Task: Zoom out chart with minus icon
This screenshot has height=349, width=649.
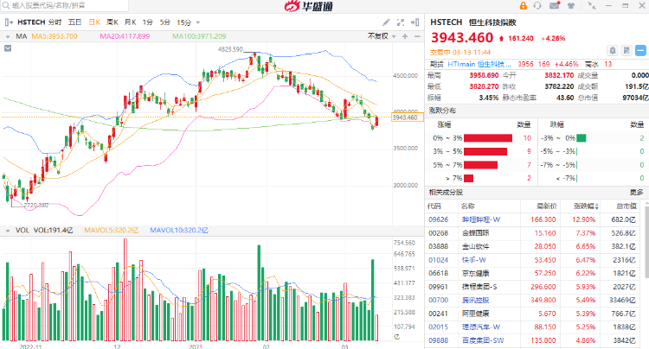Action: coord(417,36)
